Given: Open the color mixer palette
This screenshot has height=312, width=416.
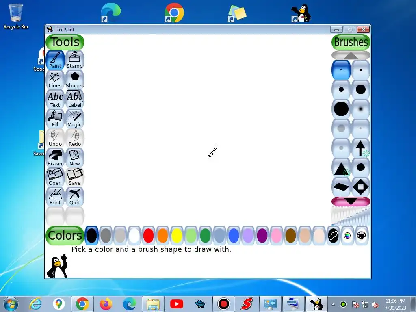Looking at the screenshot, I should click(x=362, y=236).
